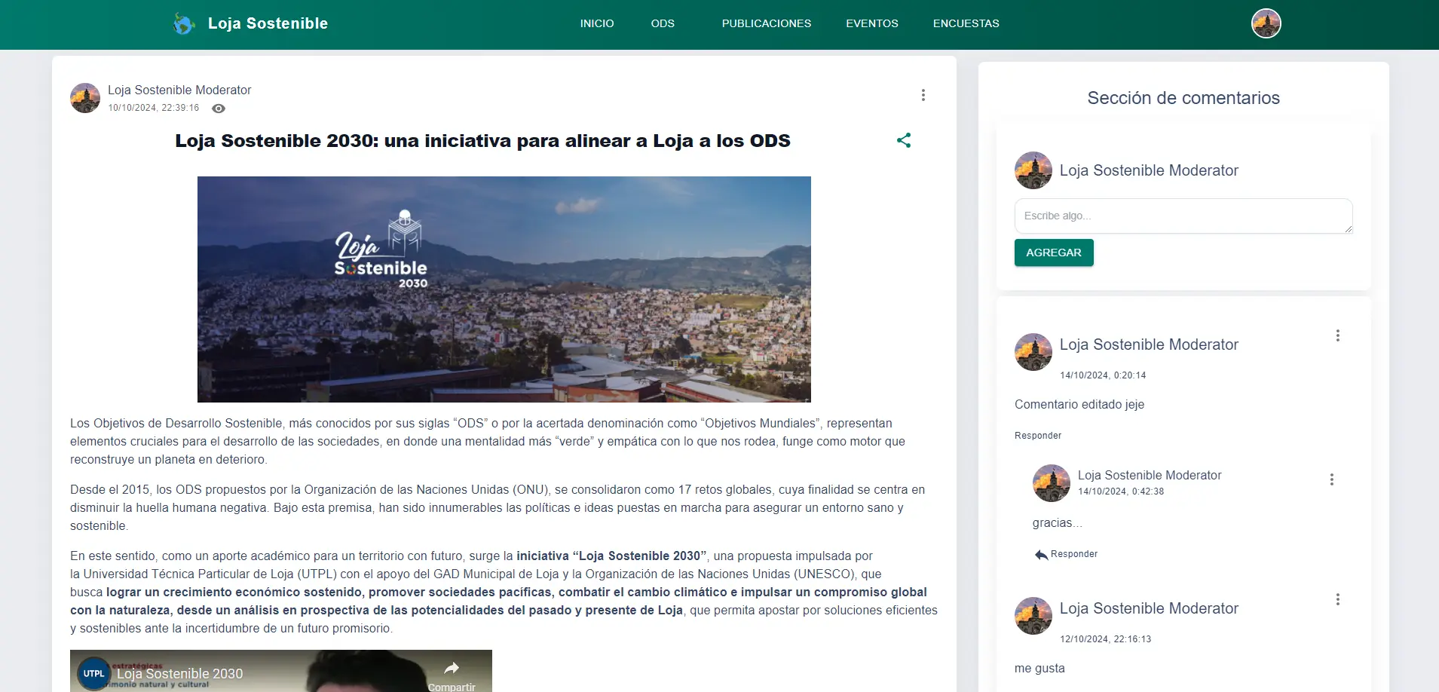Open the user profile avatar in the navbar
The width and height of the screenshot is (1439, 692).
coord(1265,23)
